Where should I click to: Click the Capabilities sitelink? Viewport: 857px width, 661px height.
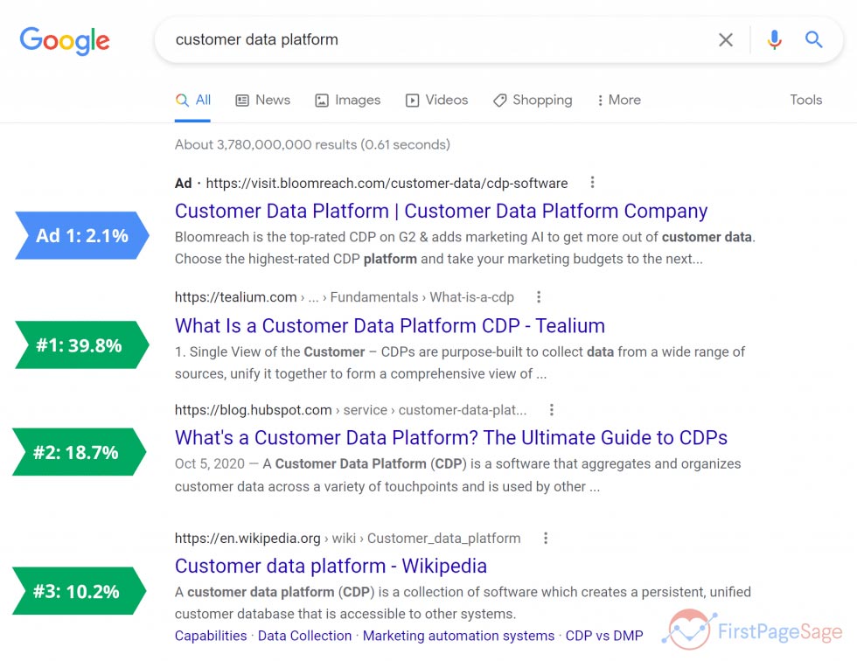[211, 636]
